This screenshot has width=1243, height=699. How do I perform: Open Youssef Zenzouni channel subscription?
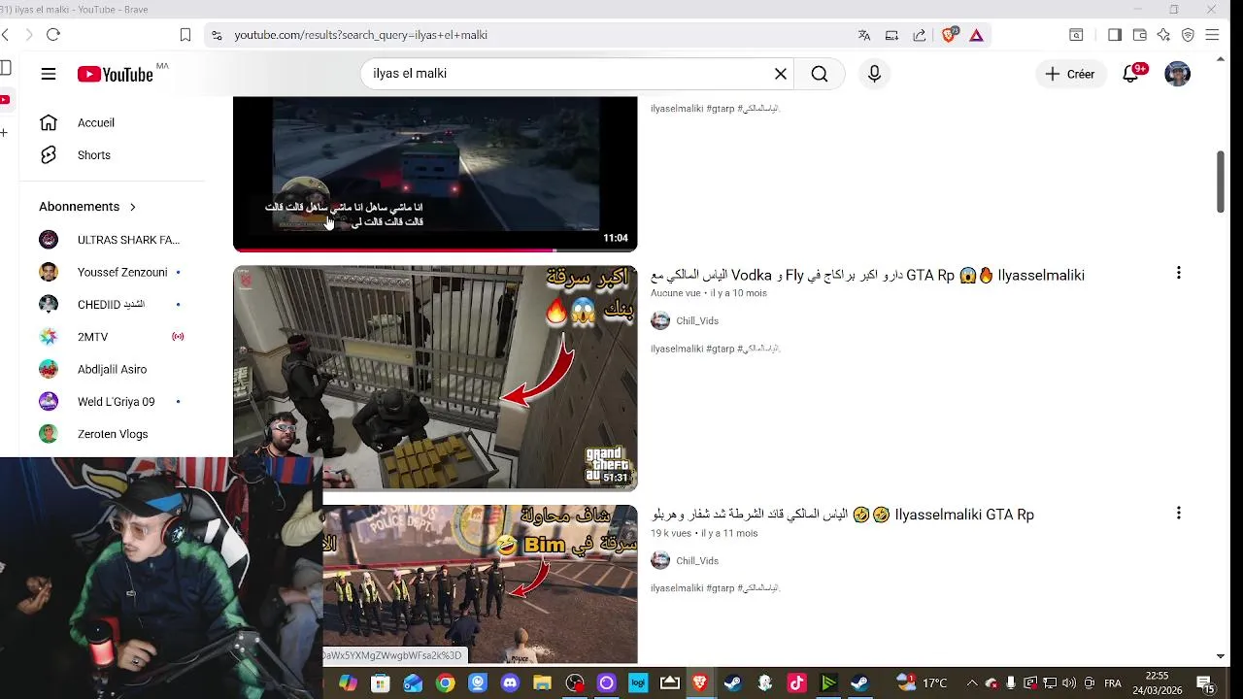(x=112, y=272)
